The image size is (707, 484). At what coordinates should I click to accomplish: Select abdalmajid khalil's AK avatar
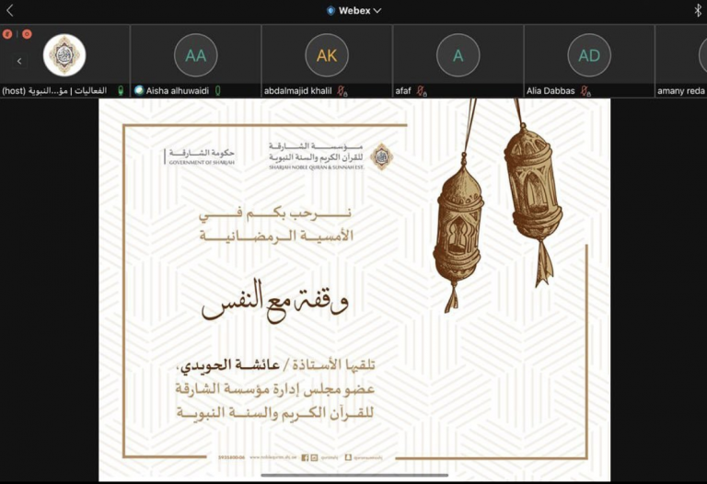pos(327,54)
